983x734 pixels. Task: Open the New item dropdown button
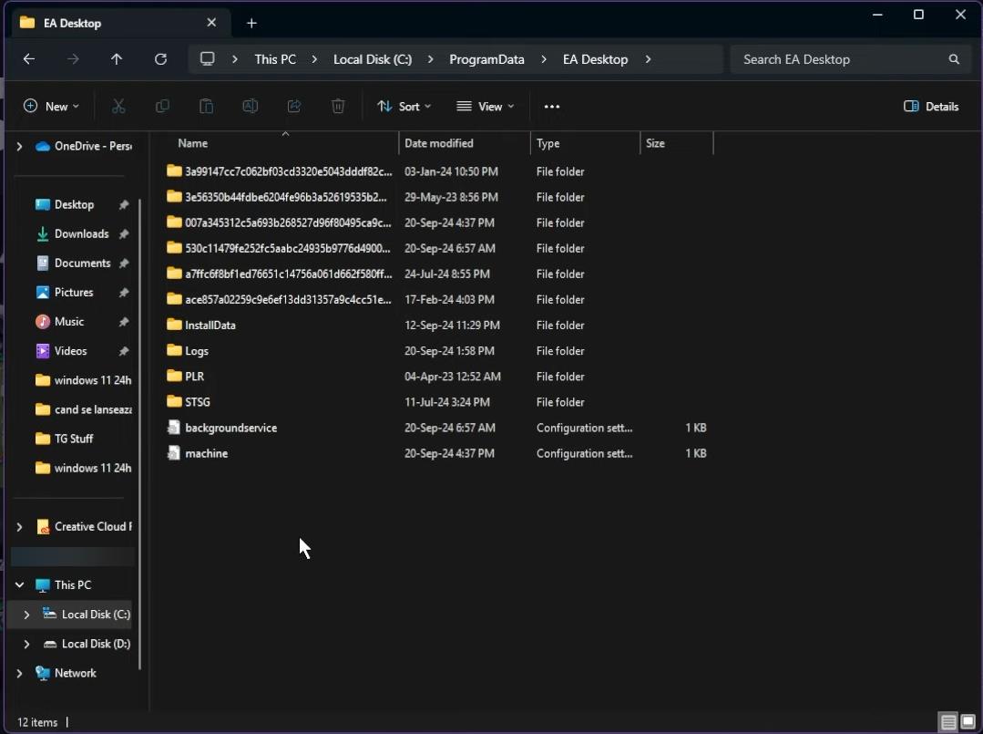[51, 107]
